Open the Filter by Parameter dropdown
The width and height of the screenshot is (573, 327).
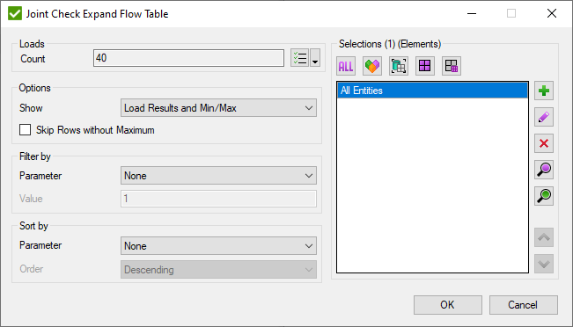218,176
